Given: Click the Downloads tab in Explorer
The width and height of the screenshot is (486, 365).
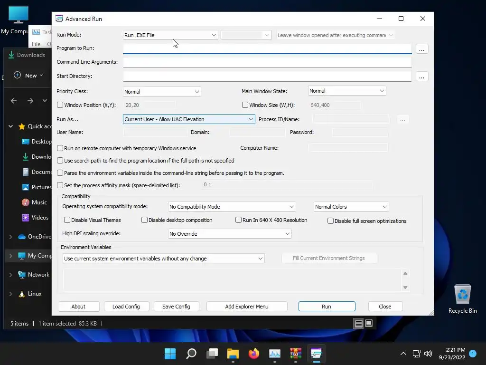Looking at the screenshot, I should [x=27, y=55].
